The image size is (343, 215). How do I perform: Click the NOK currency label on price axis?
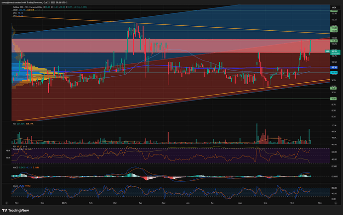point(334,7)
